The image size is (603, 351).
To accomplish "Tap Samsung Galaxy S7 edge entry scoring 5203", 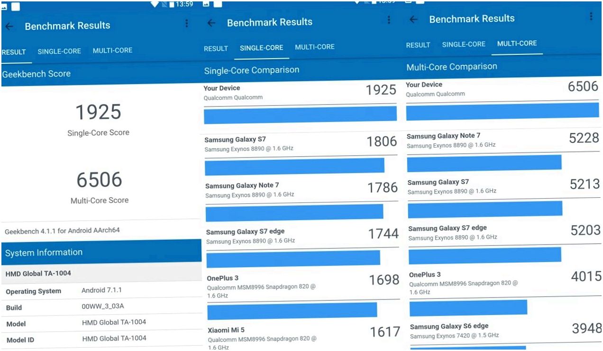I will coord(504,232).
